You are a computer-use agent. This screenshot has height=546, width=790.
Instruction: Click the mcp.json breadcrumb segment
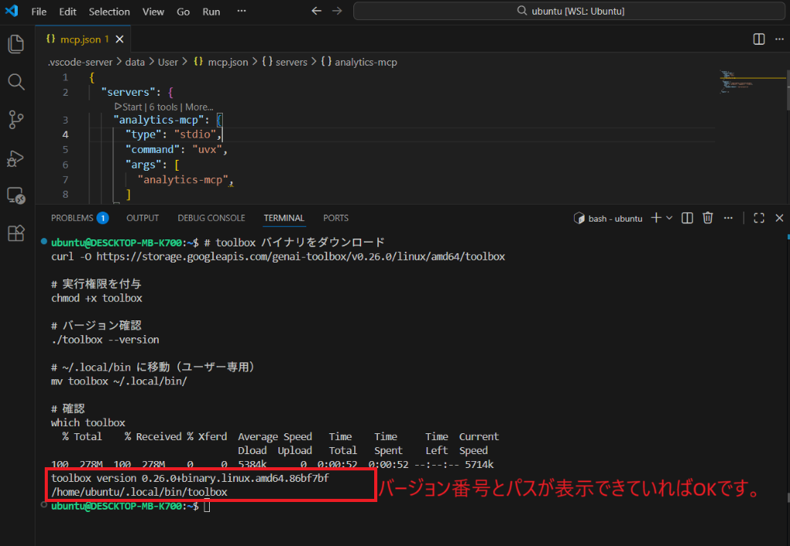point(221,62)
